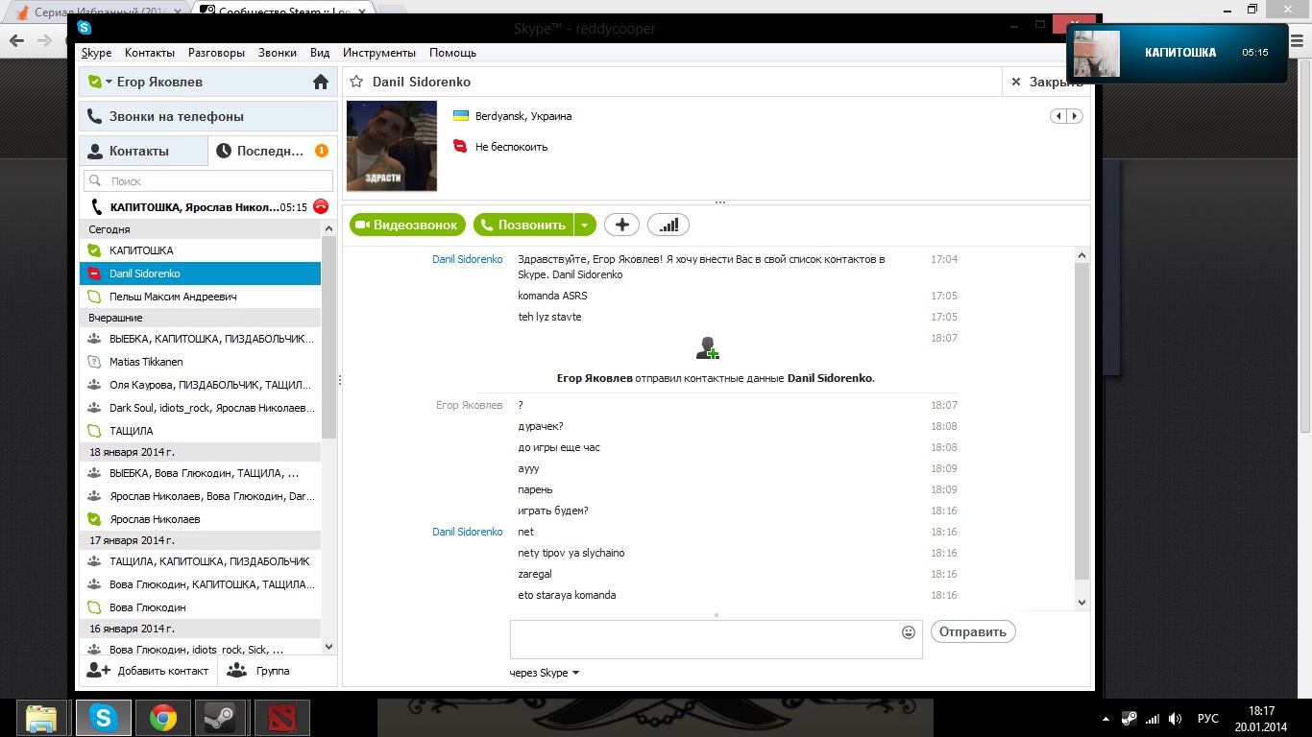The height and width of the screenshot is (737, 1312).
Task: Click the profile panel previous arrow
Action: point(1059,116)
